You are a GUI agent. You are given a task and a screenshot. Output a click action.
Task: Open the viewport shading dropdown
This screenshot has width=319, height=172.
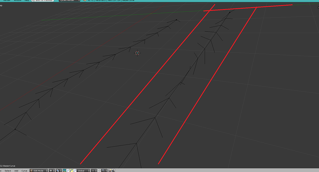click(52, 170)
